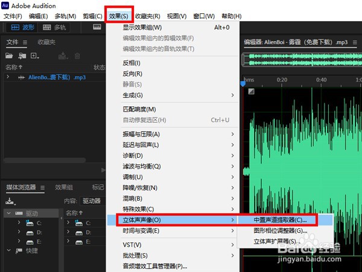Select the C: drive icon in left tree
This screenshot has height=272, width=362.
point(30,223)
